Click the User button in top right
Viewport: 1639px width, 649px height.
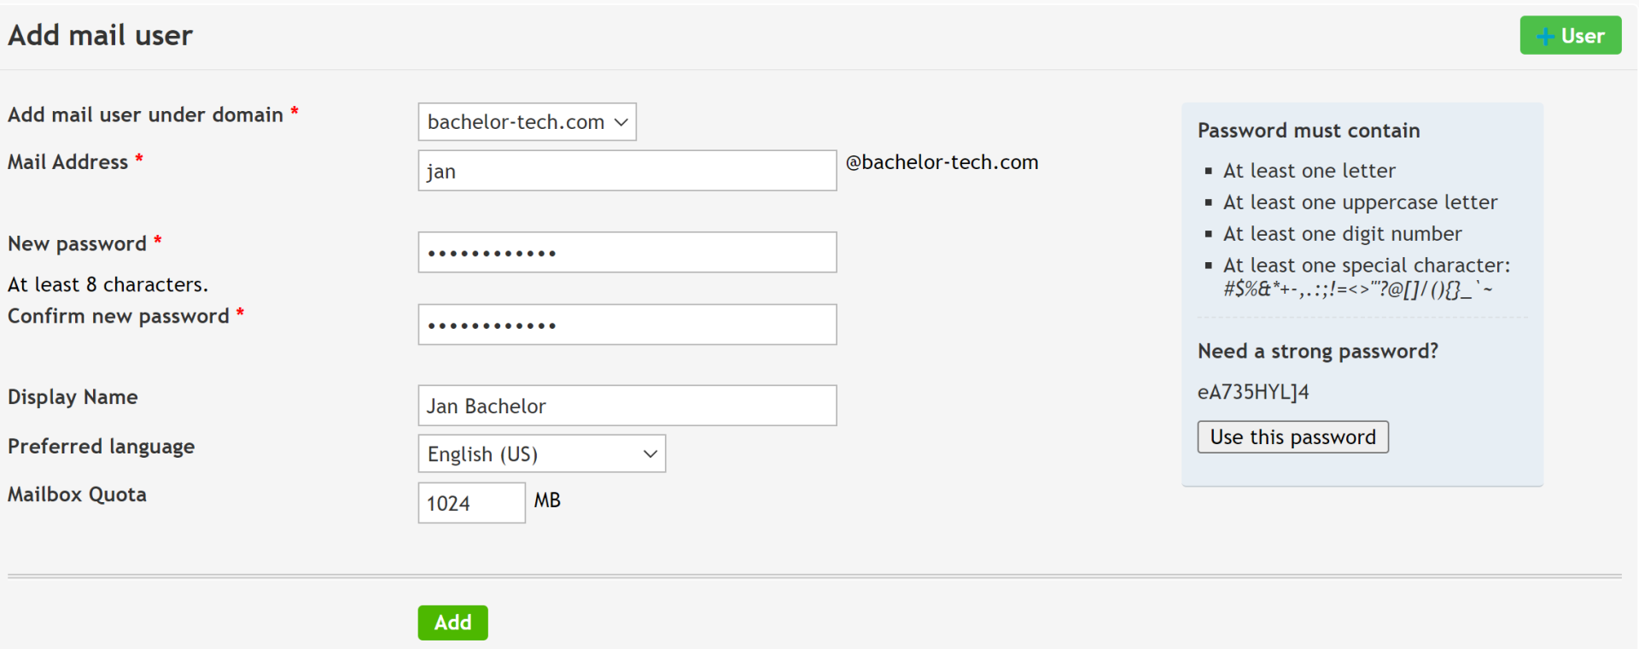tap(1570, 35)
